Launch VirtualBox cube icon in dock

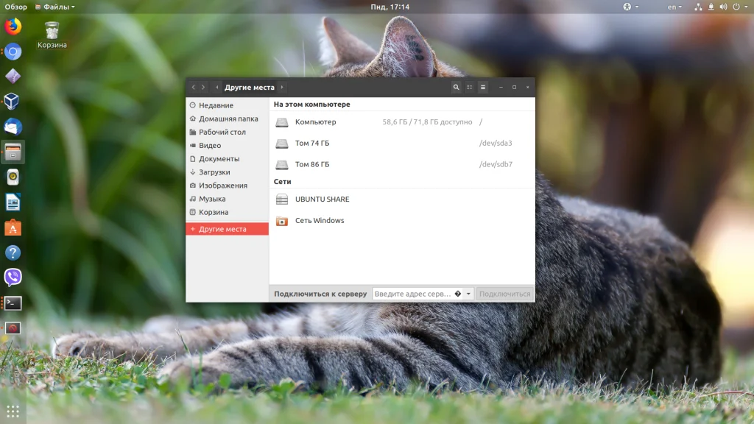click(13, 102)
